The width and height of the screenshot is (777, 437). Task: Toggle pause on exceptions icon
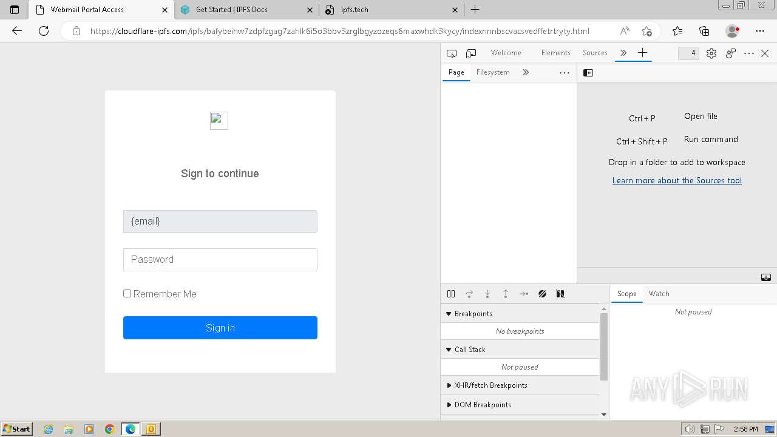[x=560, y=294]
